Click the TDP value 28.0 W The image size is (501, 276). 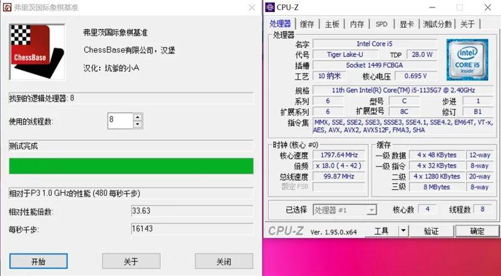[421, 54]
